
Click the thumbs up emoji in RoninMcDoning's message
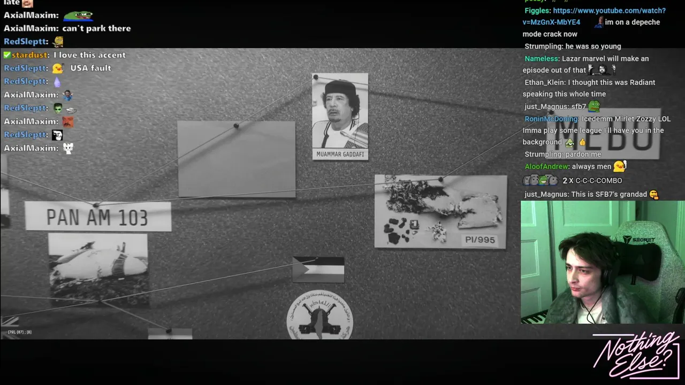pos(582,142)
